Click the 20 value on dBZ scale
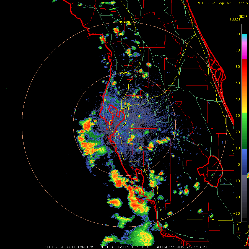249x249 pixels. click(238, 132)
